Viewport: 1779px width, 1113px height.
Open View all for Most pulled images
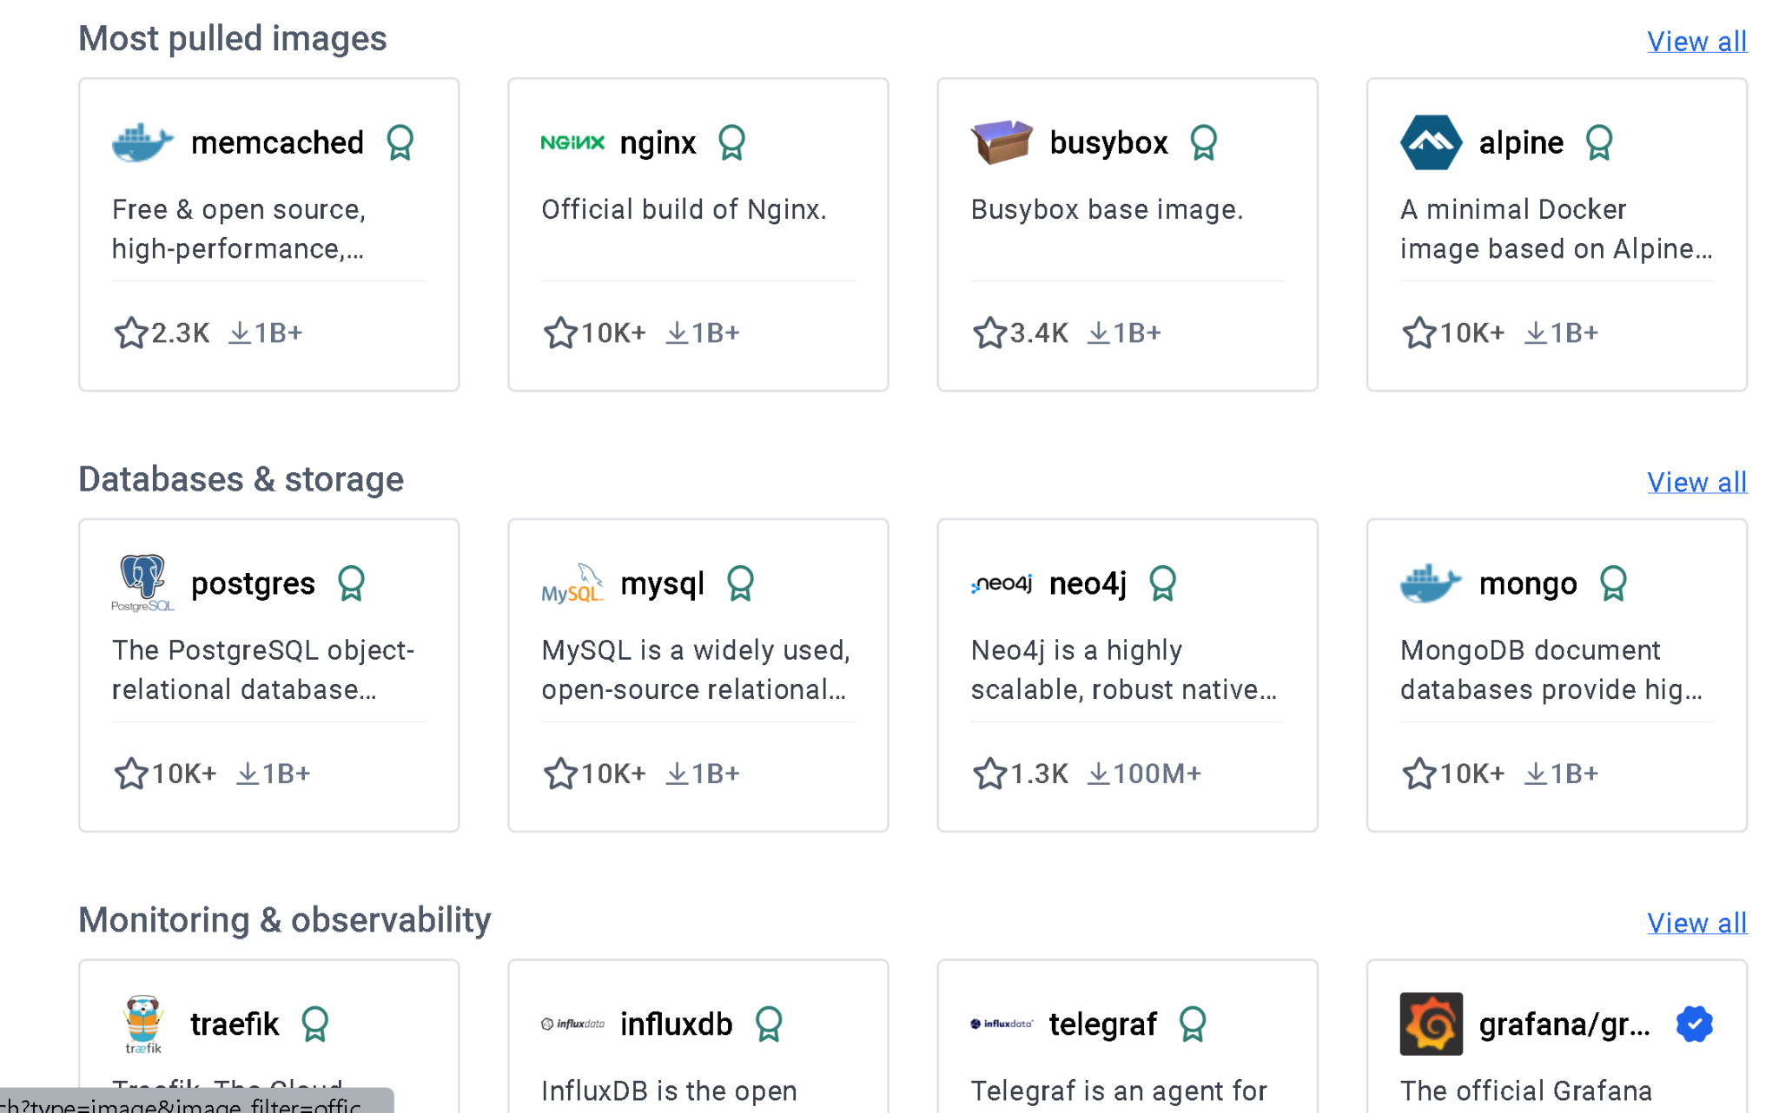point(1696,41)
